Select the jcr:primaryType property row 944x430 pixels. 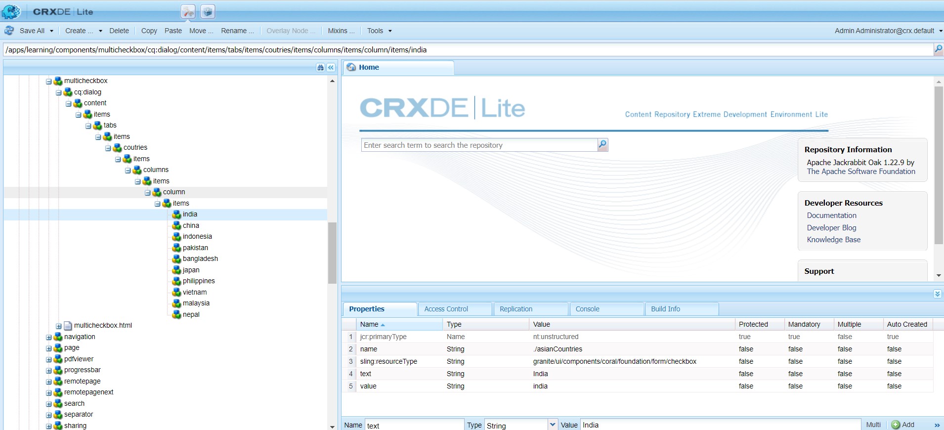coord(637,337)
